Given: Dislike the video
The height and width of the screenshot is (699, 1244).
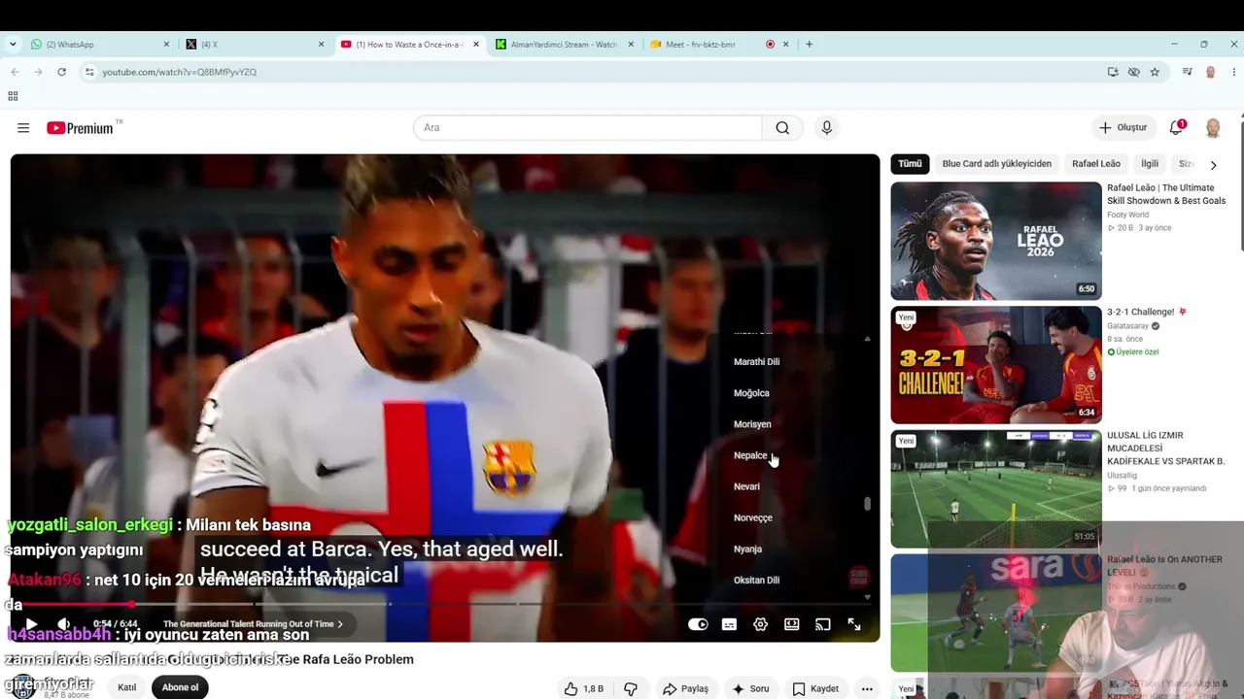Looking at the screenshot, I should click(x=631, y=688).
